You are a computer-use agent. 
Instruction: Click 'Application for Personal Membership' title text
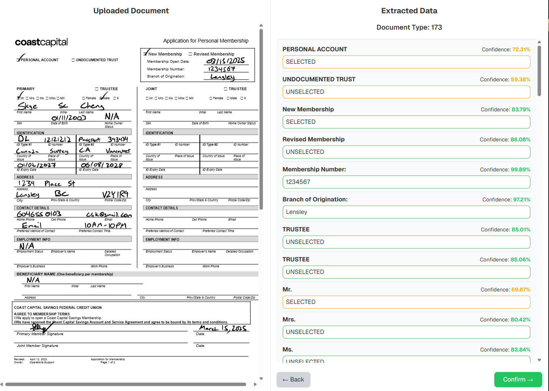[x=206, y=41]
